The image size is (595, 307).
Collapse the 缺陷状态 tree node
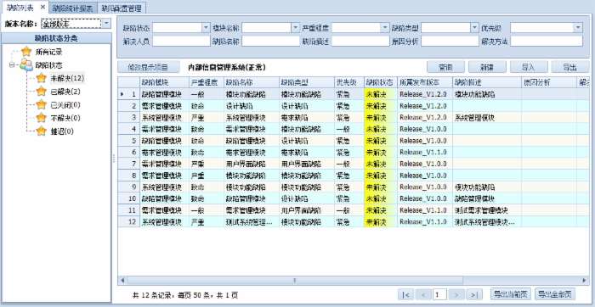[x=12, y=65]
